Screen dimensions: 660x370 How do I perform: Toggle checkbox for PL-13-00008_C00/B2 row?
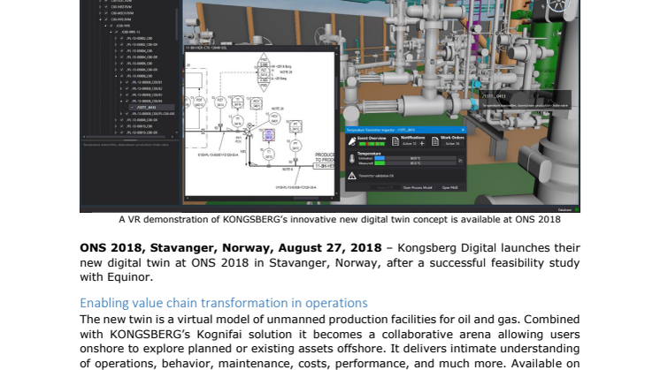(127, 88)
